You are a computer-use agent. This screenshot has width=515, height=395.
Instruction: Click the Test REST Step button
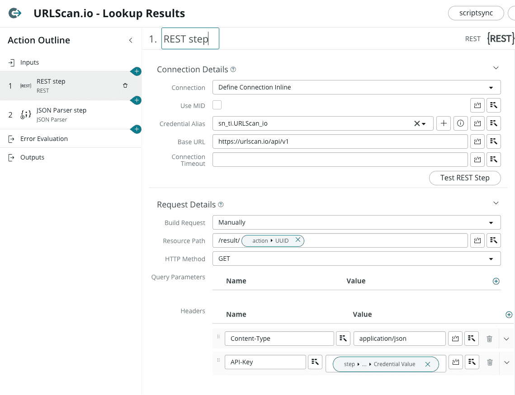[465, 178]
